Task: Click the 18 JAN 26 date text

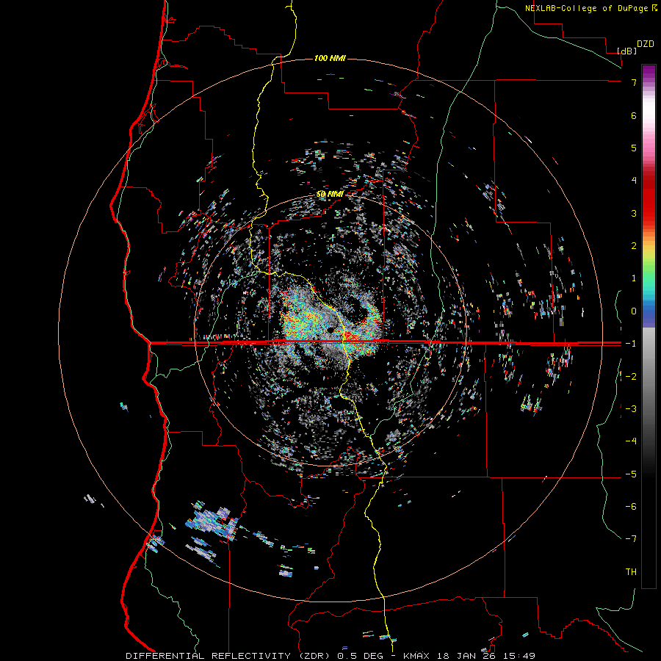Action: pos(465,656)
